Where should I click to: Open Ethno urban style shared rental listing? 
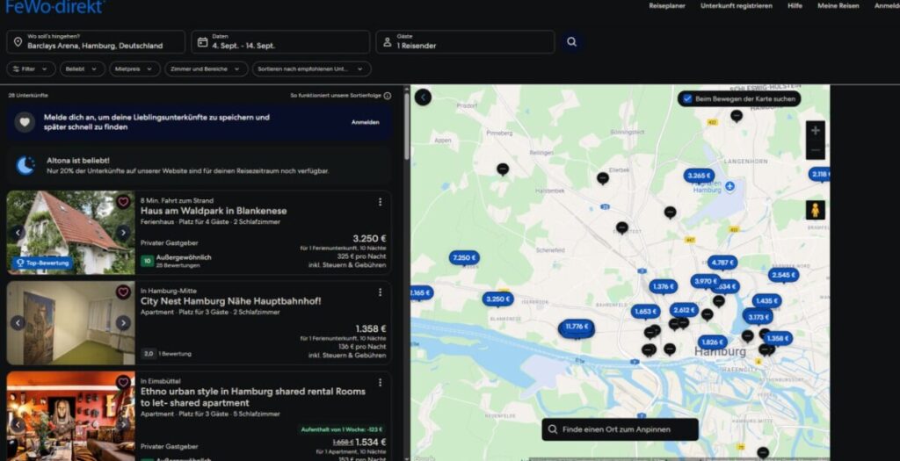pyautogui.click(x=252, y=397)
